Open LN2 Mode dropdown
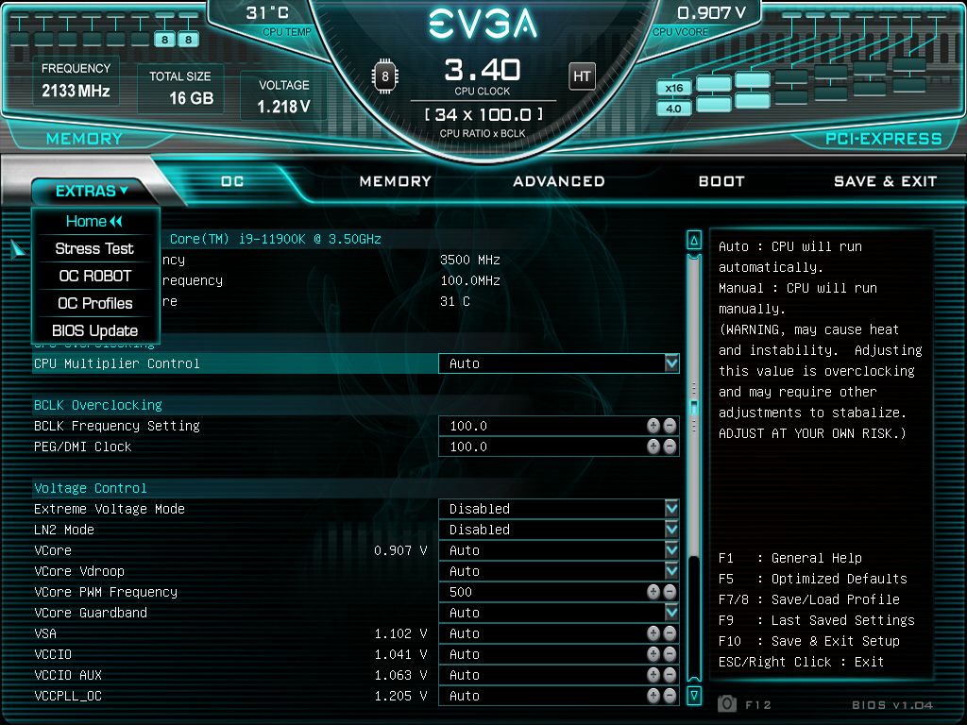This screenshot has height=725, width=967. click(559, 530)
